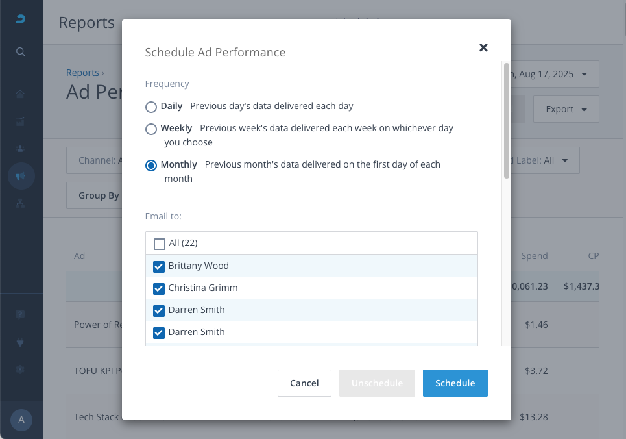Click the search icon in sidebar
The width and height of the screenshot is (626, 439).
[x=21, y=52]
